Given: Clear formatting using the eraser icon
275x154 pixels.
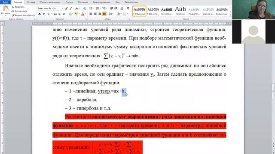Looking at the screenshot, I should 85,9.
